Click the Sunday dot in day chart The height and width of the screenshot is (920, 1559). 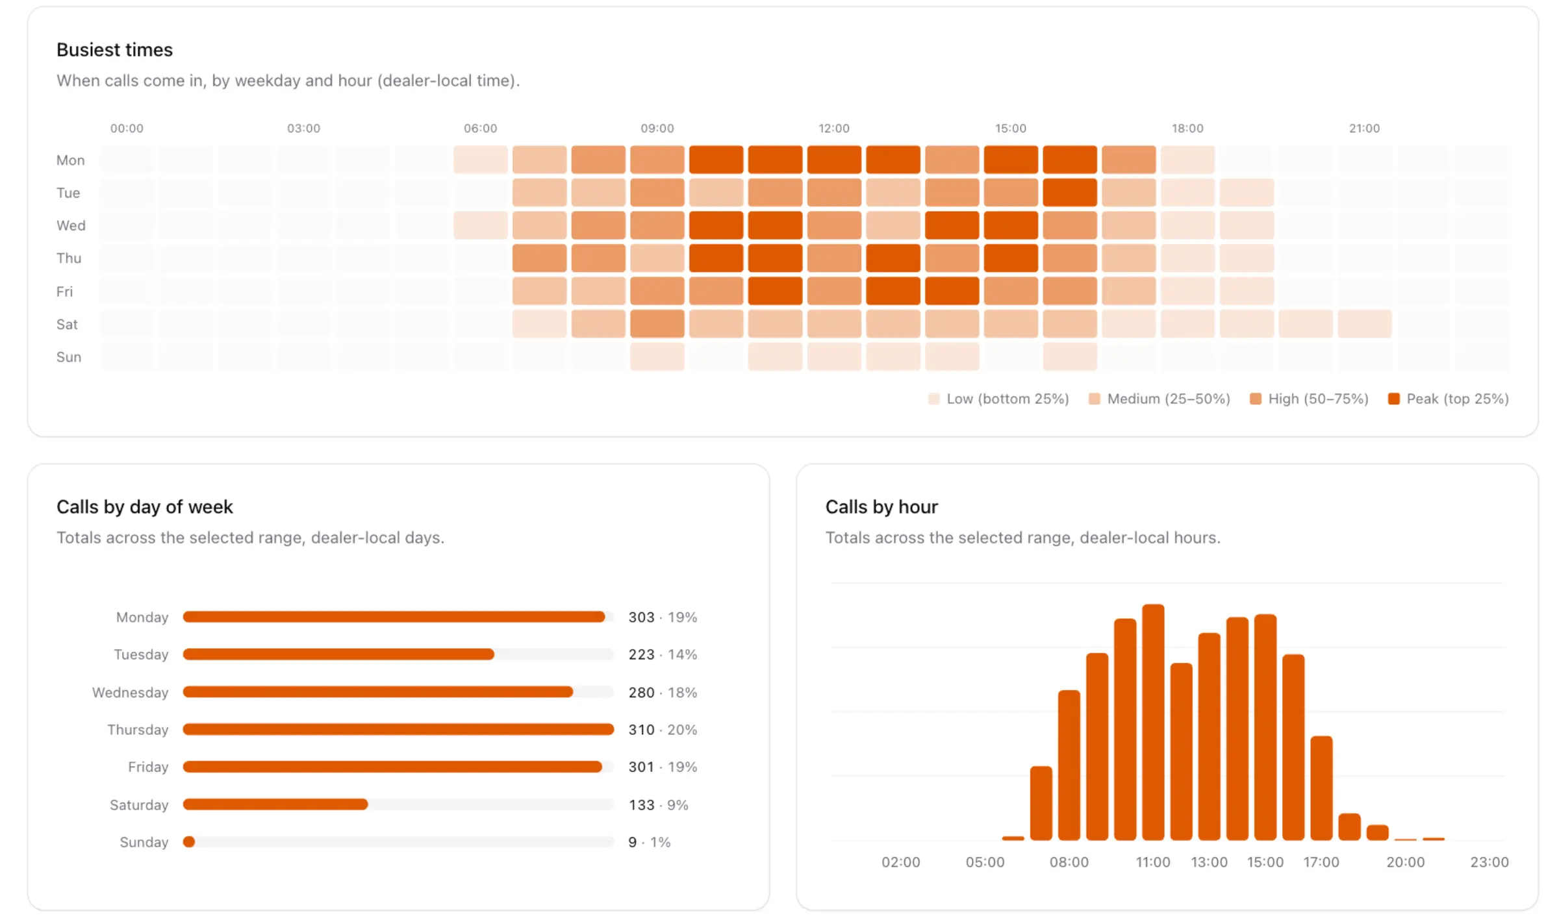189,842
